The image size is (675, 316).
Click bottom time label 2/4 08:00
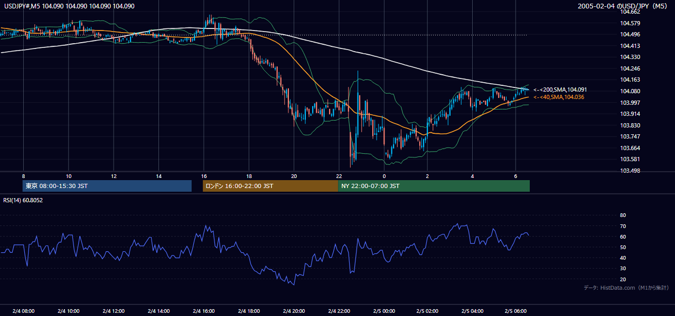[x=23, y=311]
